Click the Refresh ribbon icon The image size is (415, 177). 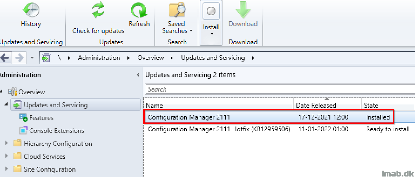tap(139, 10)
